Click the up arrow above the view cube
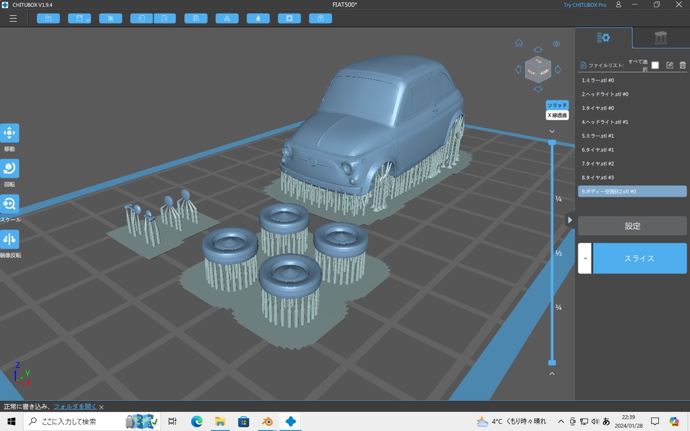The width and height of the screenshot is (690, 431). tap(538, 49)
